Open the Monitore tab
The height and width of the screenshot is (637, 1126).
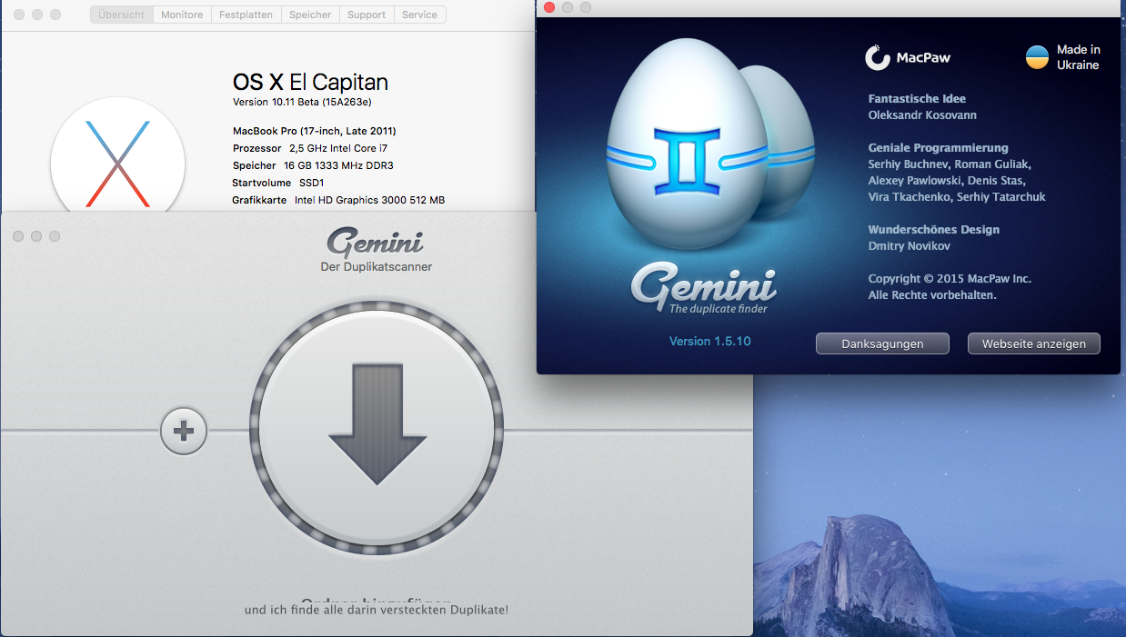coord(182,15)
